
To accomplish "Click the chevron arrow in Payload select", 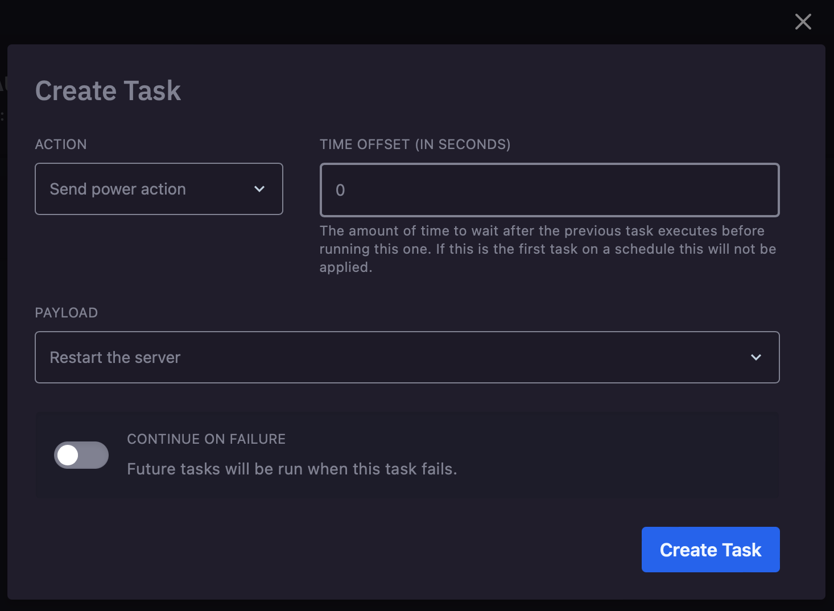I will click(x=755, y=357).
